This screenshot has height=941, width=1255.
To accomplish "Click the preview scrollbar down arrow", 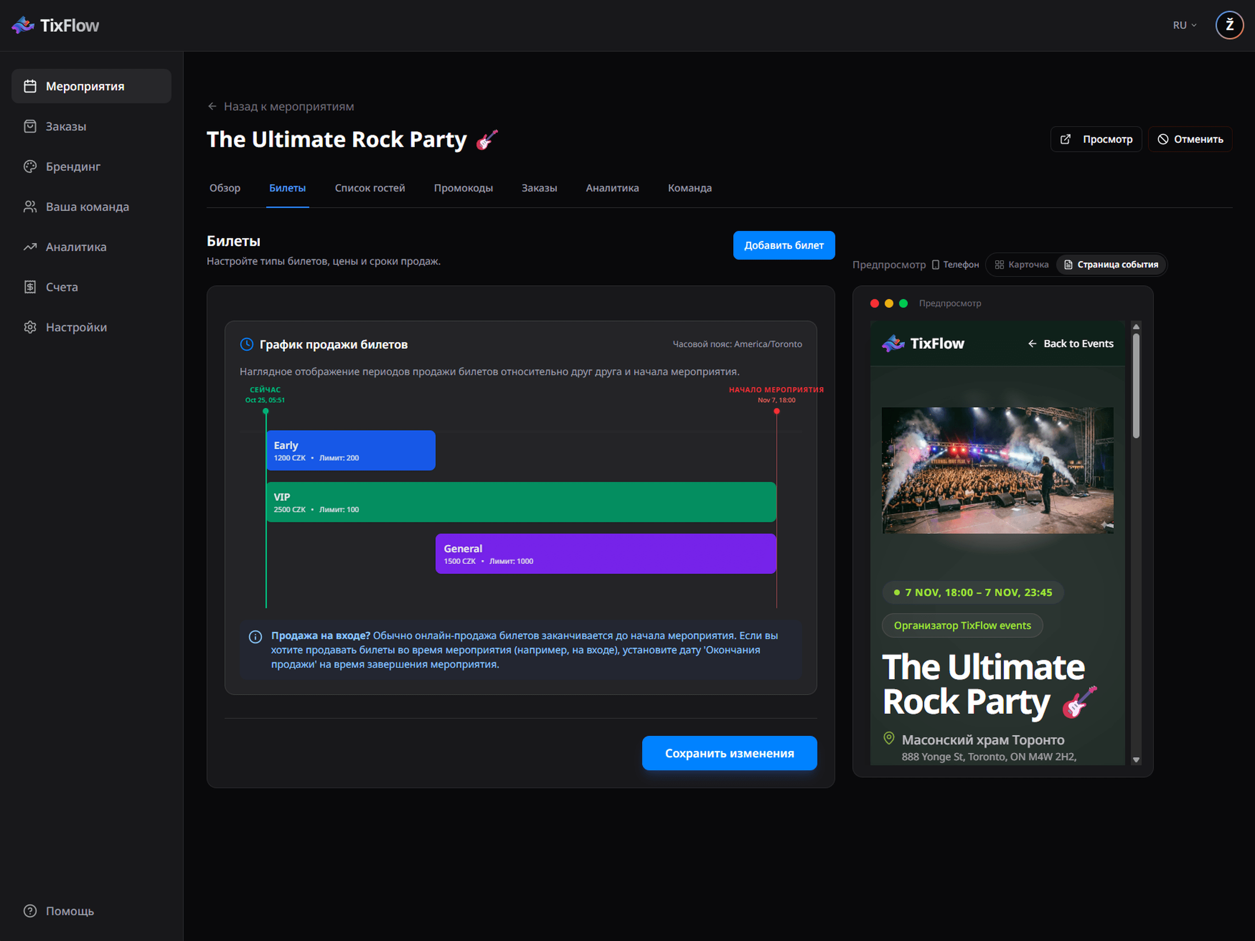I will pos(1136,760).
